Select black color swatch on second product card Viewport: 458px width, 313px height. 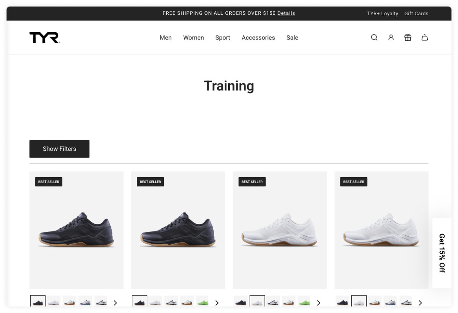(x=140, y=301)
